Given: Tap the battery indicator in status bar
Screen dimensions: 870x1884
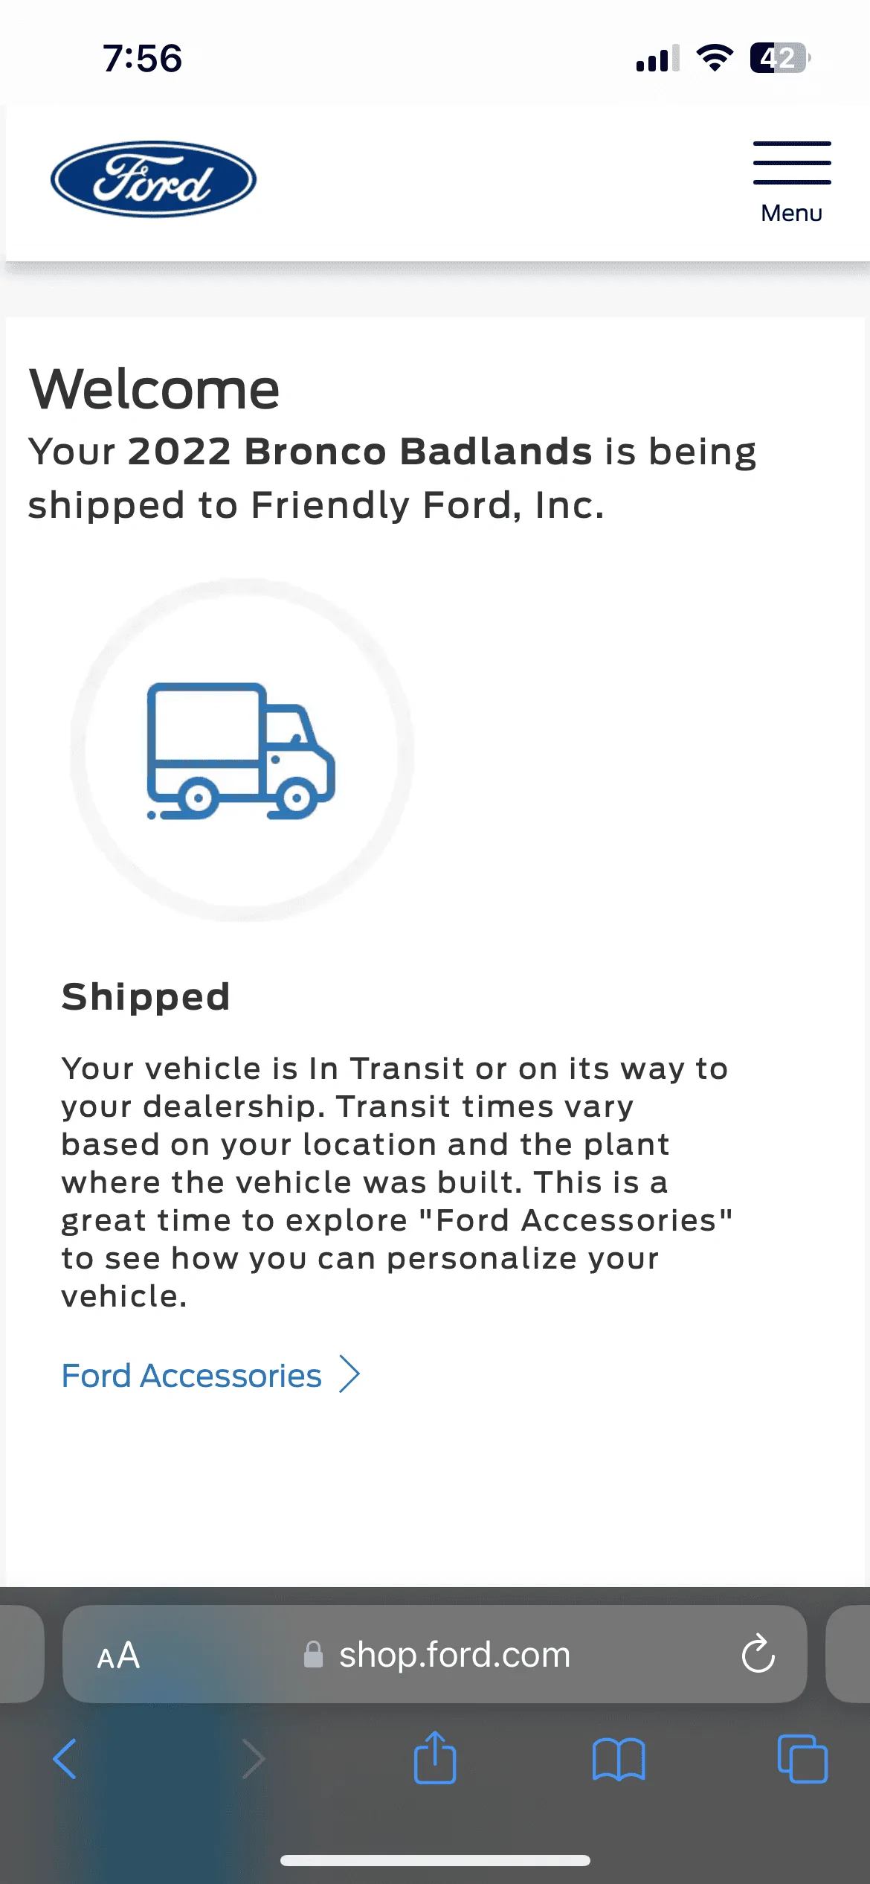Looking at the screenshot, I should coord(780,58).
